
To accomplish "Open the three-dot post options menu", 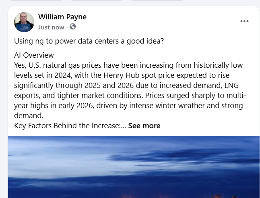I will point(244,21).
